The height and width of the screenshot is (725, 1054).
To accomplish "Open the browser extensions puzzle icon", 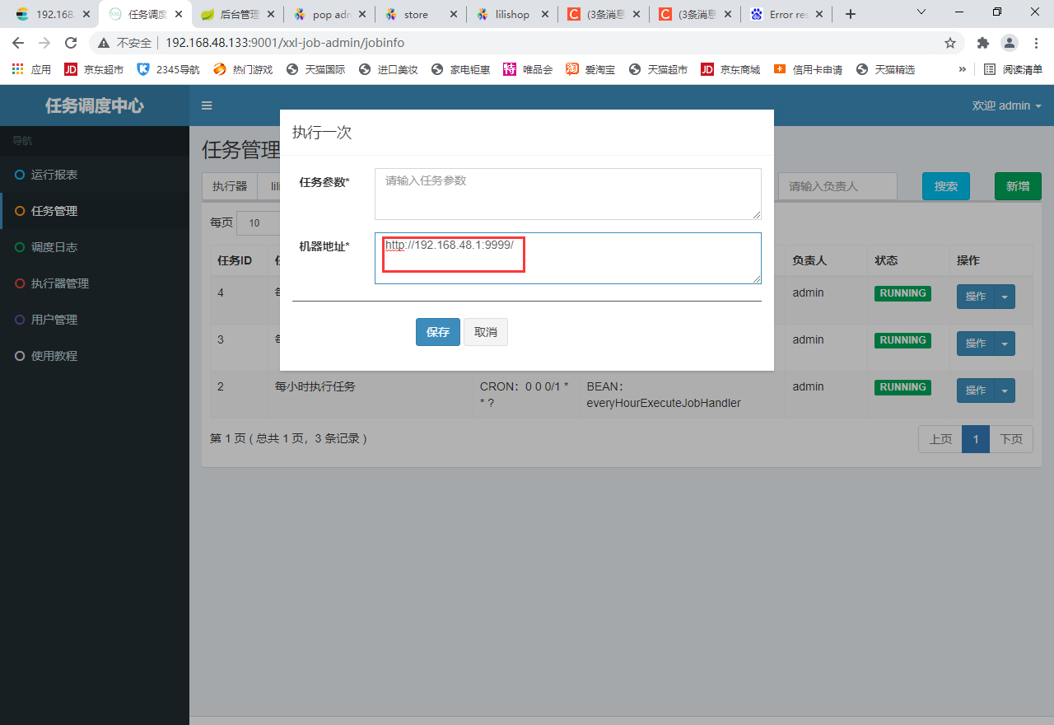I will 982,43.
